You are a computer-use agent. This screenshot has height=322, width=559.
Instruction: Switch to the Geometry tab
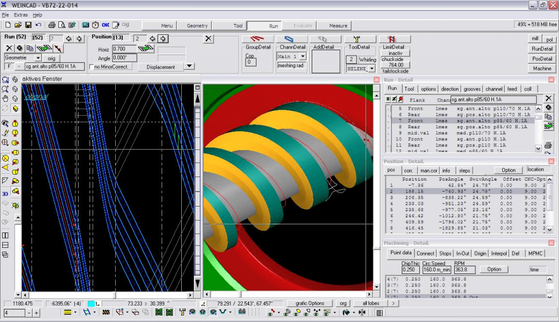point(197,26)
